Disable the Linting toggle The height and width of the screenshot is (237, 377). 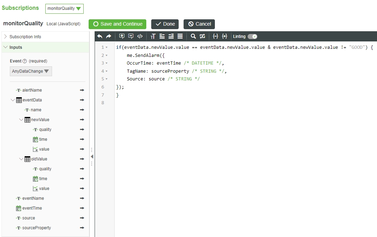253,36
